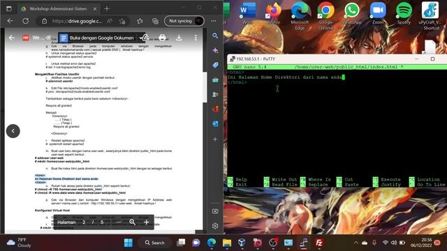This screenshot has width=447, height=251.
Task: Open Edge sidebar Outlook icon
Action: [215, 124]
